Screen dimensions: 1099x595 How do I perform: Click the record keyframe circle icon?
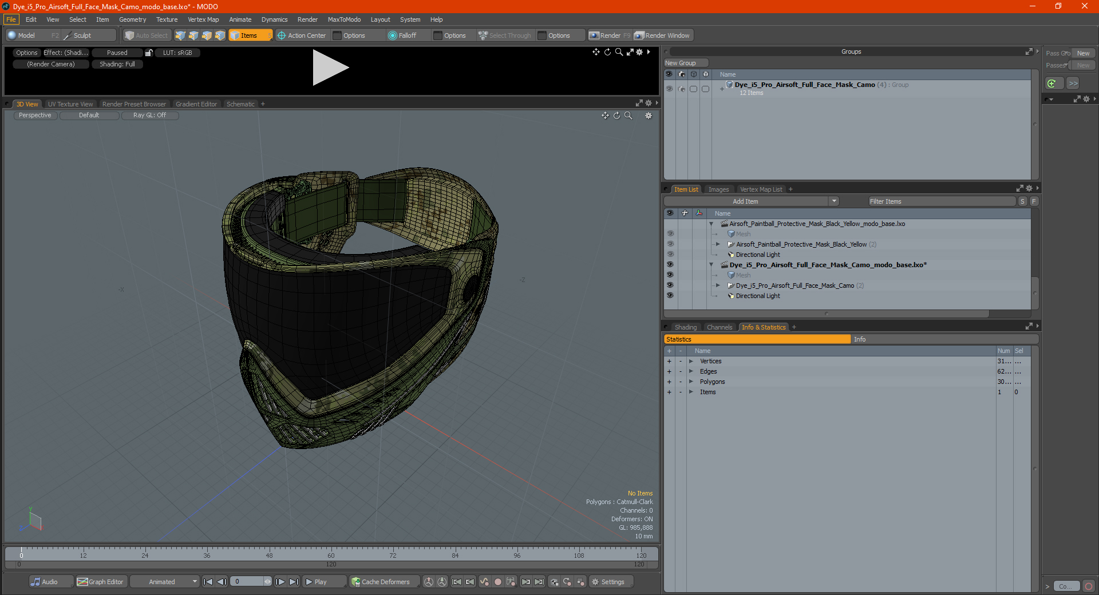[498, 582]
